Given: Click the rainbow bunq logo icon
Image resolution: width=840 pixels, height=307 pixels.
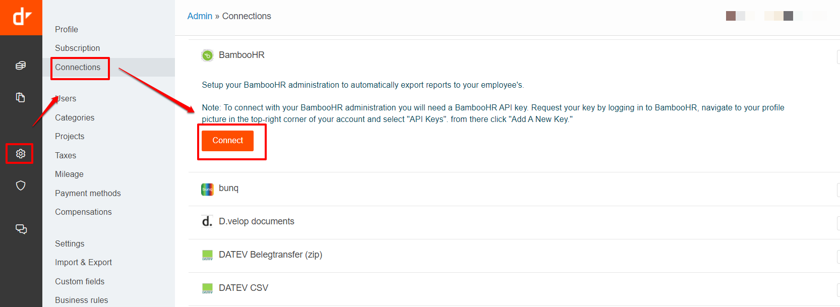Looking at the screenshot, I should [x=207, y=189].
